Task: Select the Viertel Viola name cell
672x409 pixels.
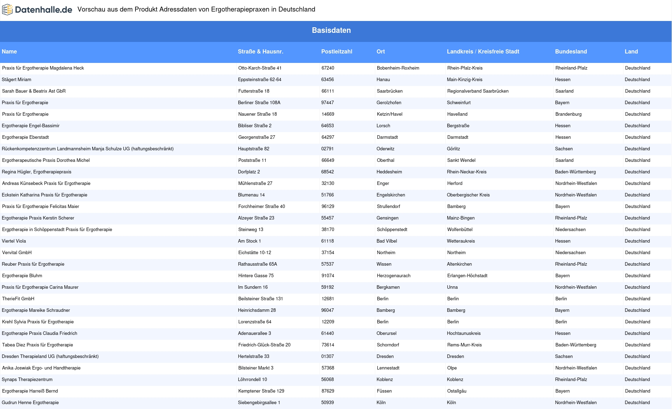Action: 14,241
